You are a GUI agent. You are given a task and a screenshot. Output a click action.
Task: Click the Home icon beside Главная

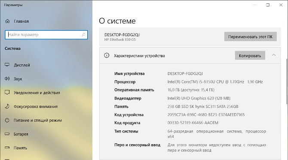click(x=7, y=21)
